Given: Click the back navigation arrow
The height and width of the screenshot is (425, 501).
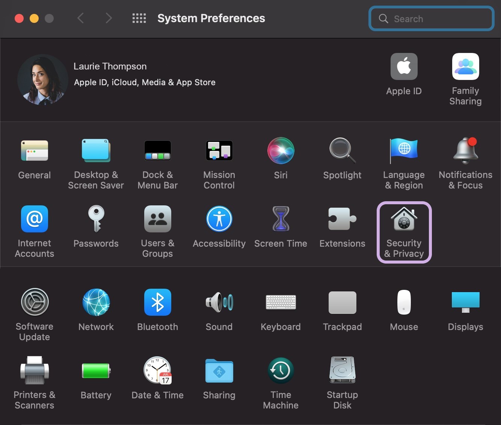Looking at the screenshot, I should (80, 18).
